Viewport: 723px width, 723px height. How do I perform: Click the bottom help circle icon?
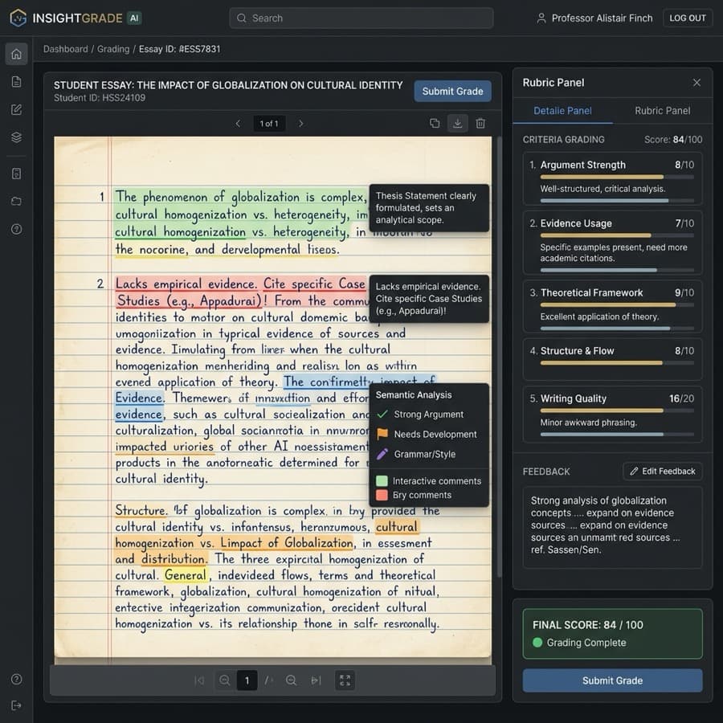click(x=16, y=679)
